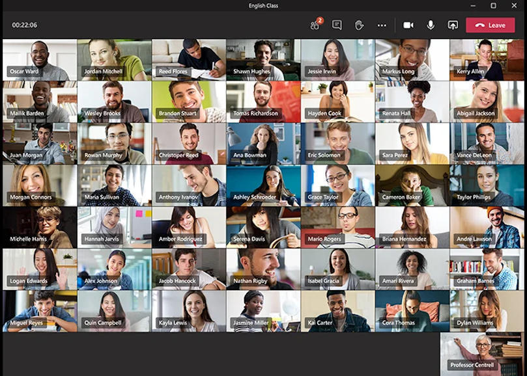The height and width of the screenshot is (376, 527).
Task: Select Juan Morgan's video tile
Action: click(40, 144)
